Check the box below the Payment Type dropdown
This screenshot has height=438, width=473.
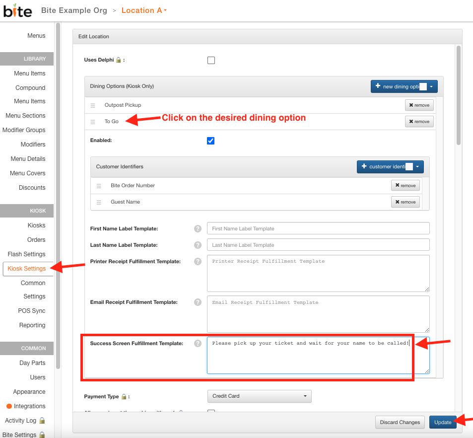click(x=211, y=413)
